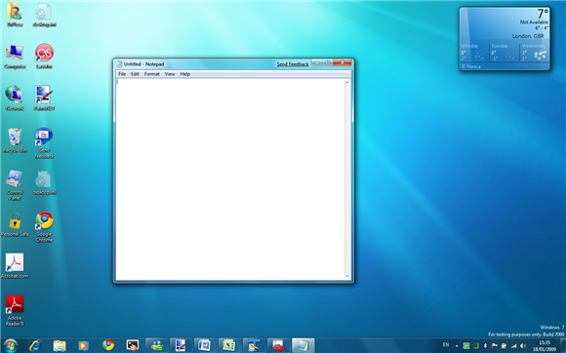Click the Monday forecast in the weather gadget
This screenshot has height=353, width=566.
coord(474,53)
